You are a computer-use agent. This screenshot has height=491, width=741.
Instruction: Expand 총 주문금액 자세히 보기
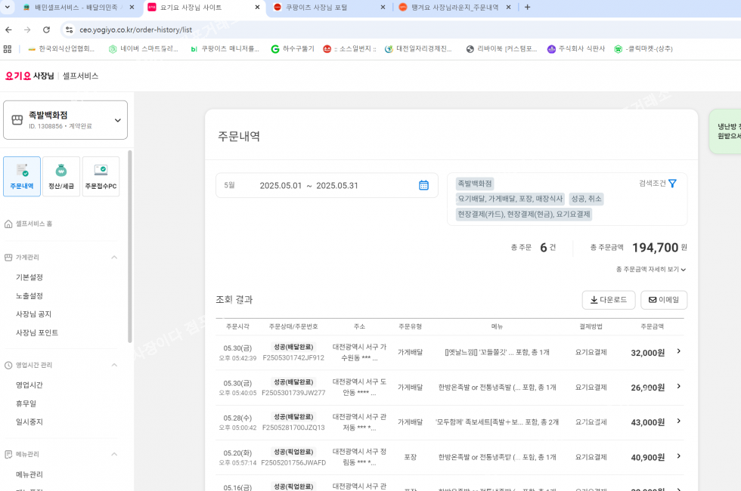[651, 270]
